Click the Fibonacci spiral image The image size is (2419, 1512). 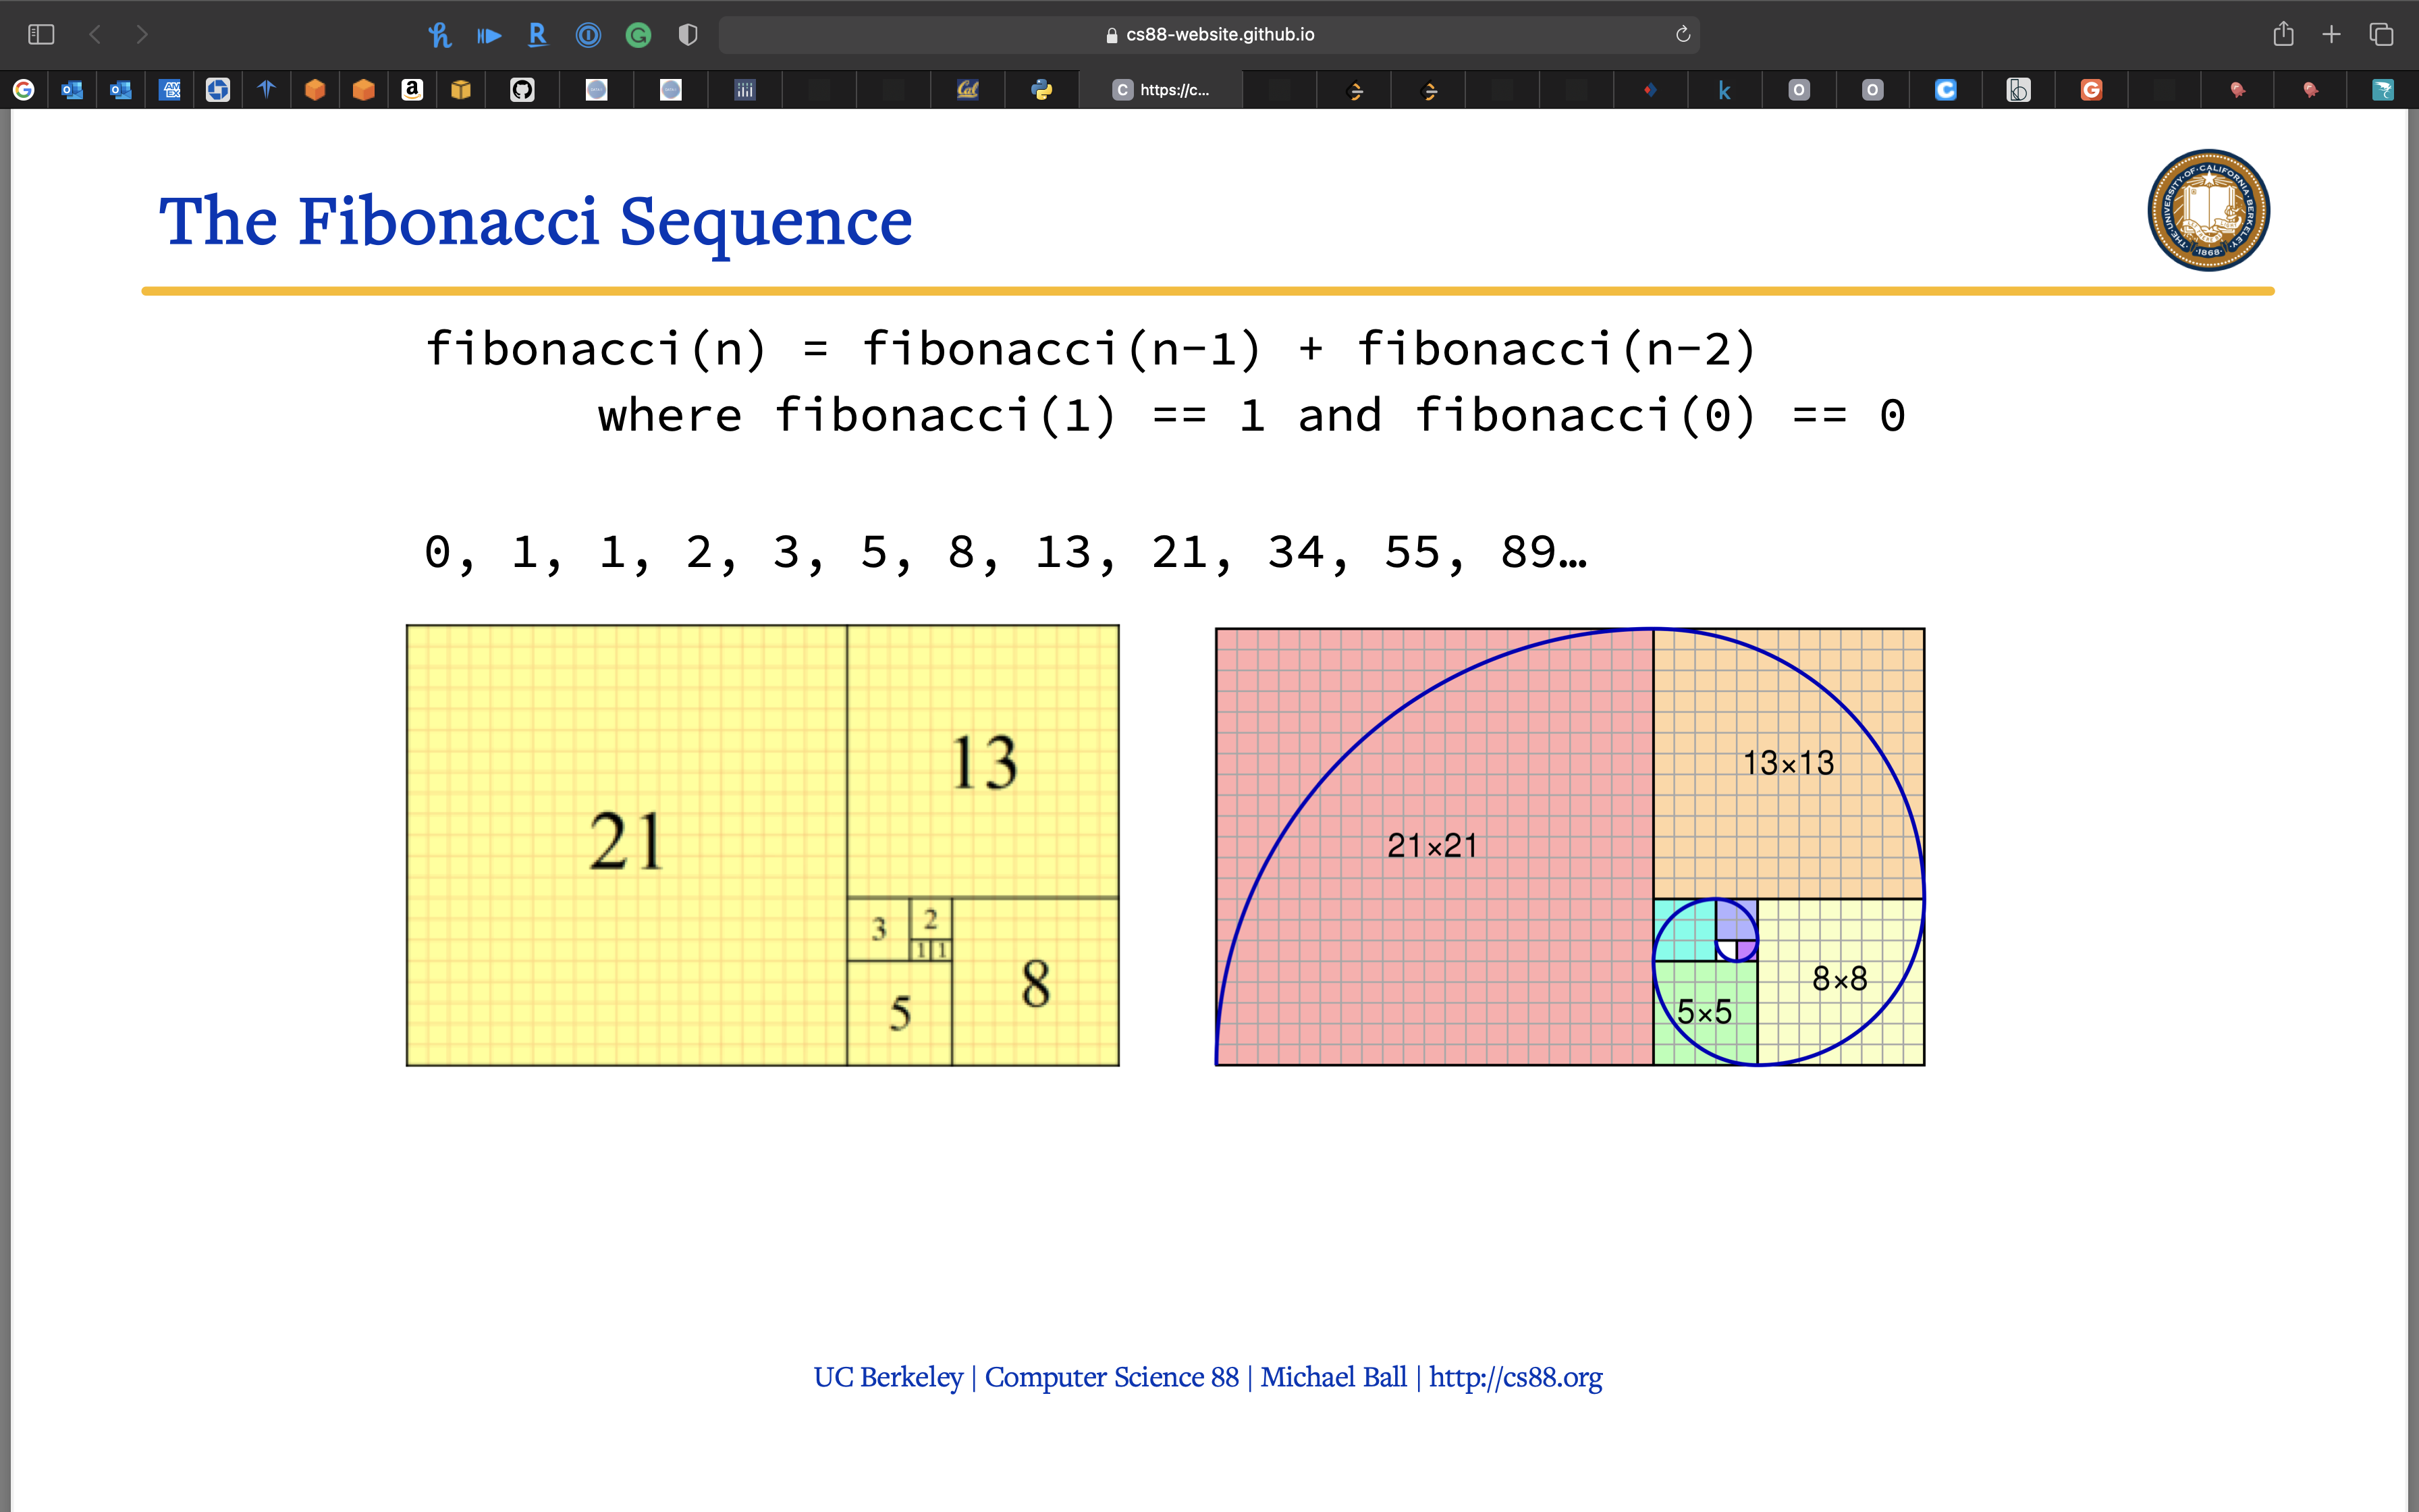coord(1569,846)
